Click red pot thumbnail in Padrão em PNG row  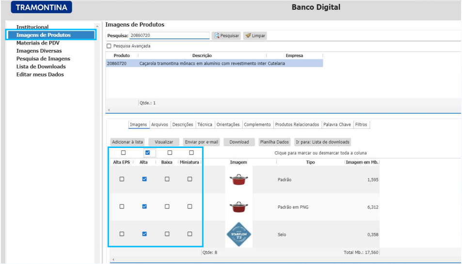point(239,206)
